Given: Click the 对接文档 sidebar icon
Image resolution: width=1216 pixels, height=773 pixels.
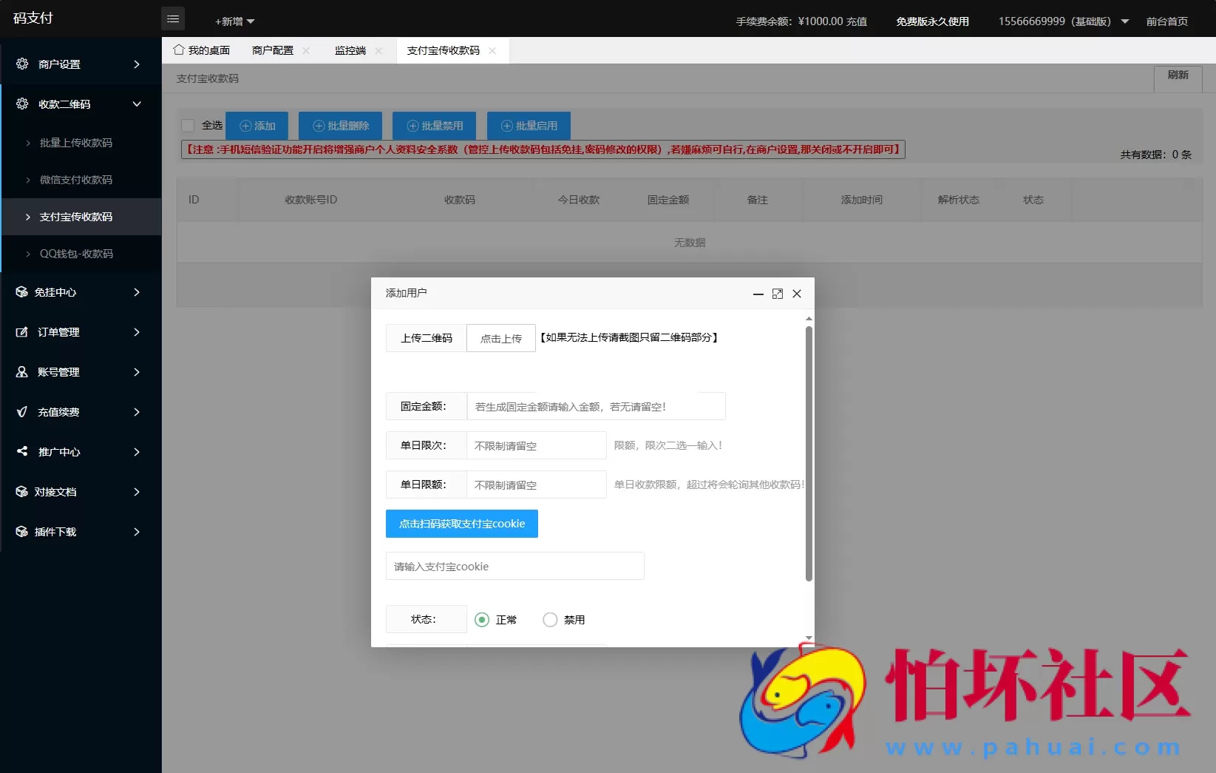Looking at the screenshot, I should (x=22, y=491).
